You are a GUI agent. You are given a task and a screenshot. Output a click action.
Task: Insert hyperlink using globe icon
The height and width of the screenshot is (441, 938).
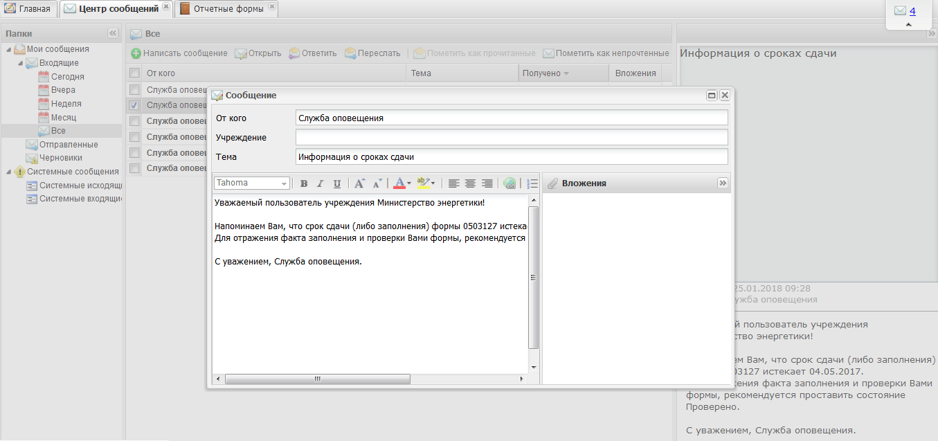509,183
